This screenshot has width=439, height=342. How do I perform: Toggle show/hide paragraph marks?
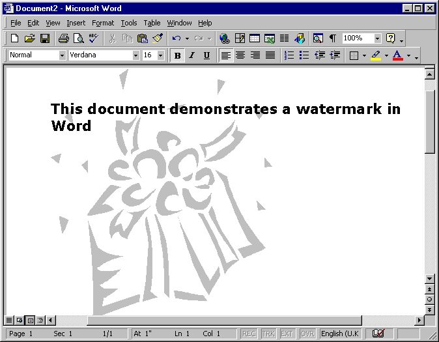pos(333,38)
